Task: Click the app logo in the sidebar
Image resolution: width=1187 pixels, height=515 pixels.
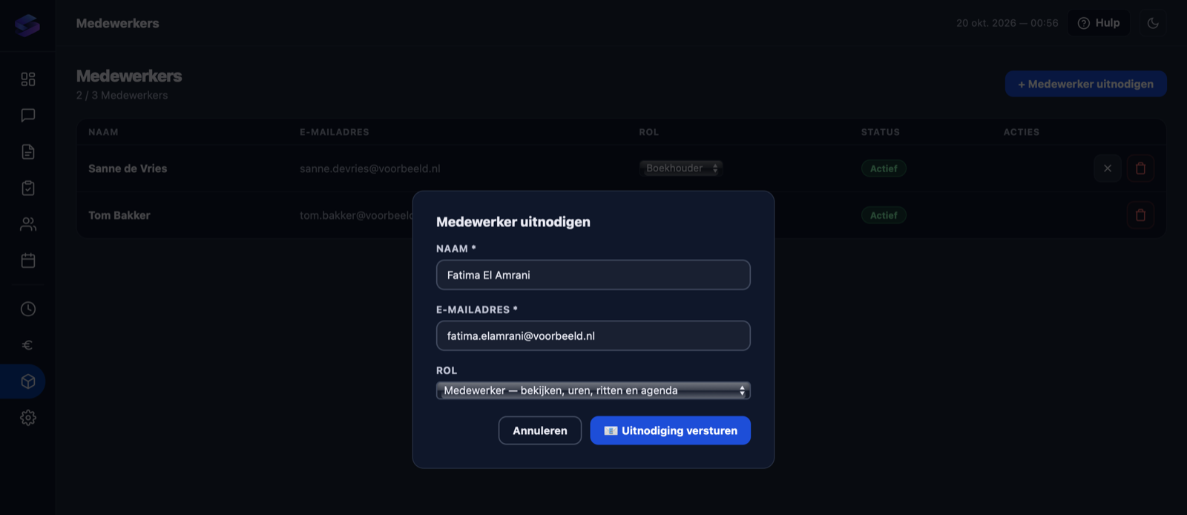Action: pyautogui.click(x=27, y=25)
